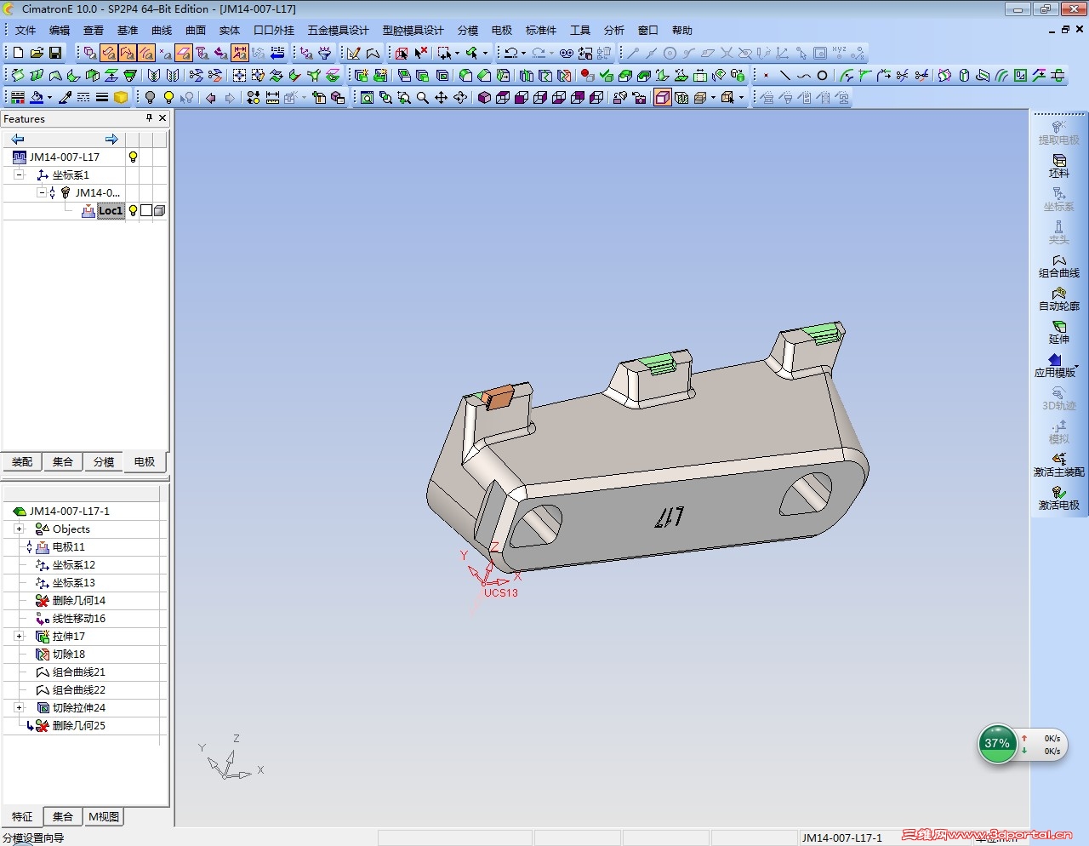1089x846 pixels.
Task: Switch to the 装配 tab
Action: point(22,461)
